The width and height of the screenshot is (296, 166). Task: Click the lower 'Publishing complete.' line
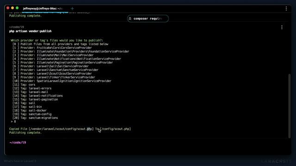pyautogui.click(x=25, y=133)
